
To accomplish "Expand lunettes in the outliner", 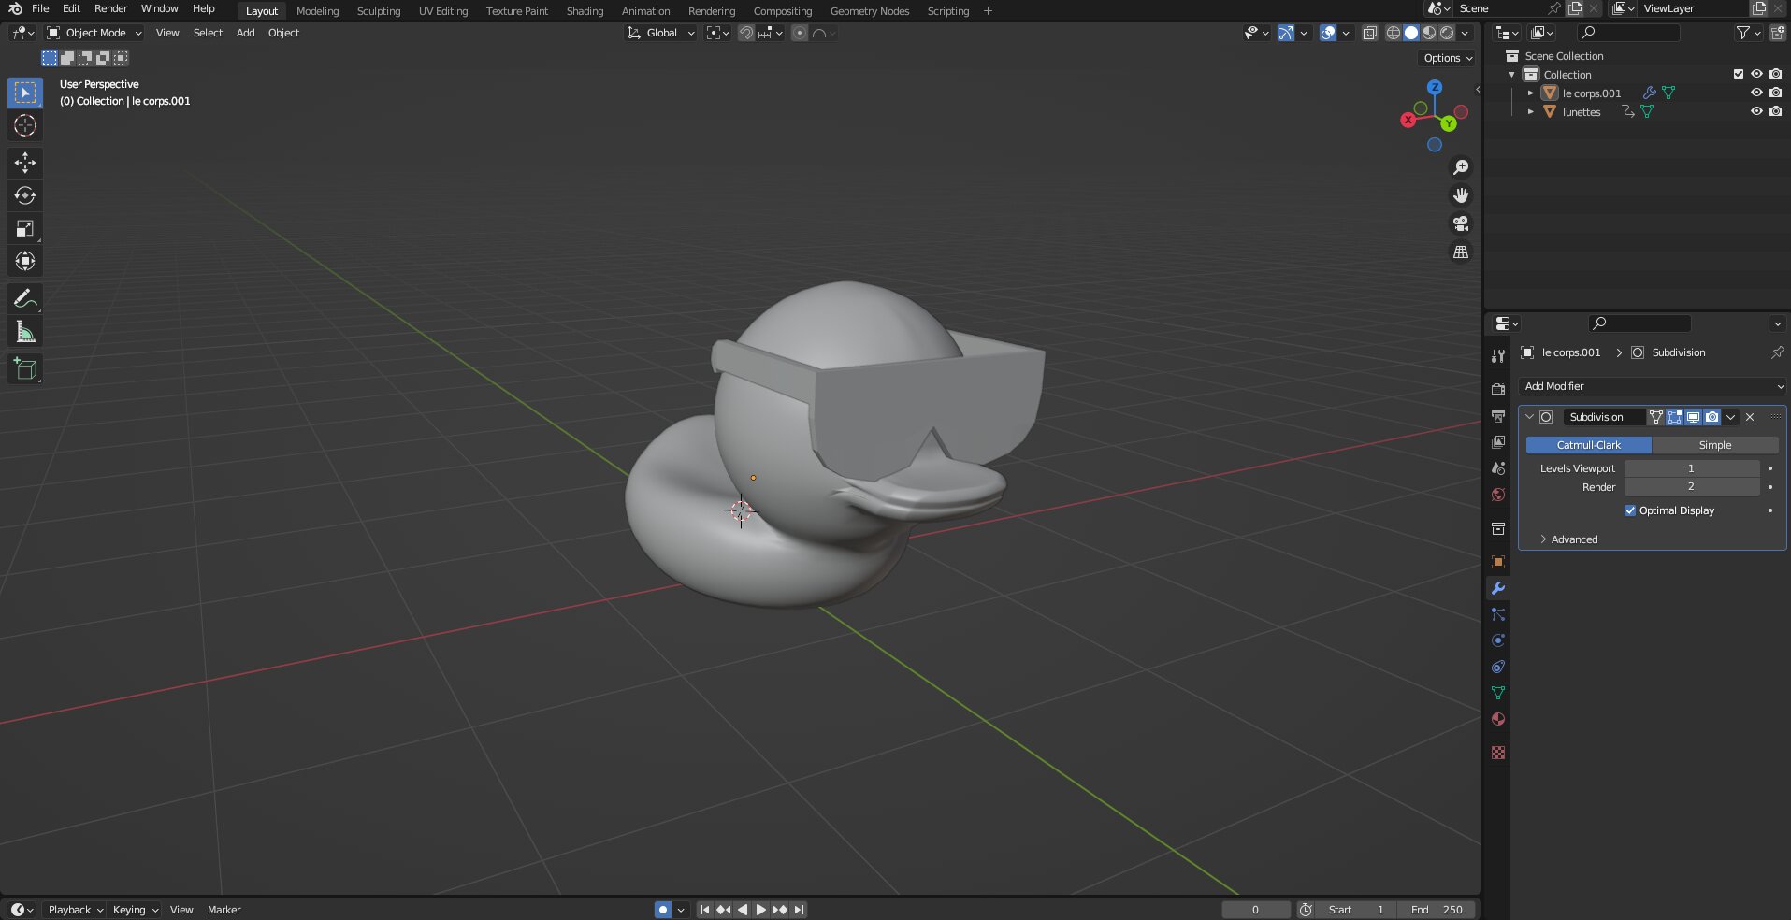I will click(1531, 112).
